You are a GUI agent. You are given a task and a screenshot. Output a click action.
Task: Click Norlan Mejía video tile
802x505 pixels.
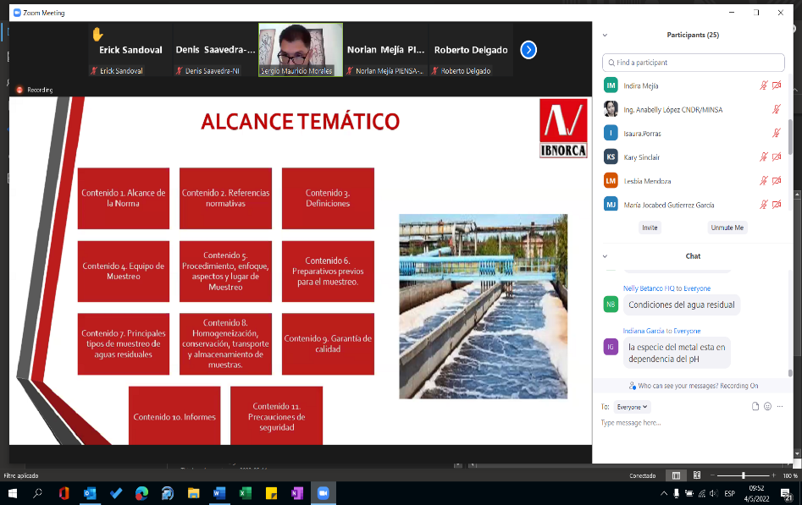pos(385,50)
